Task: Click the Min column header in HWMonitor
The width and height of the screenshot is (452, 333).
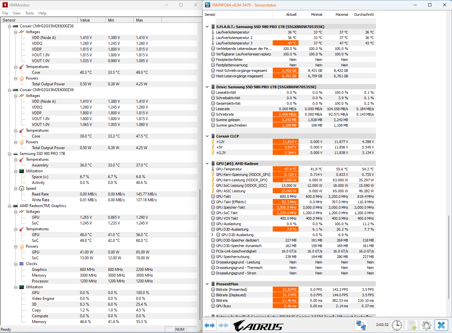Action: pyautogui.click(x=120, y=20)
